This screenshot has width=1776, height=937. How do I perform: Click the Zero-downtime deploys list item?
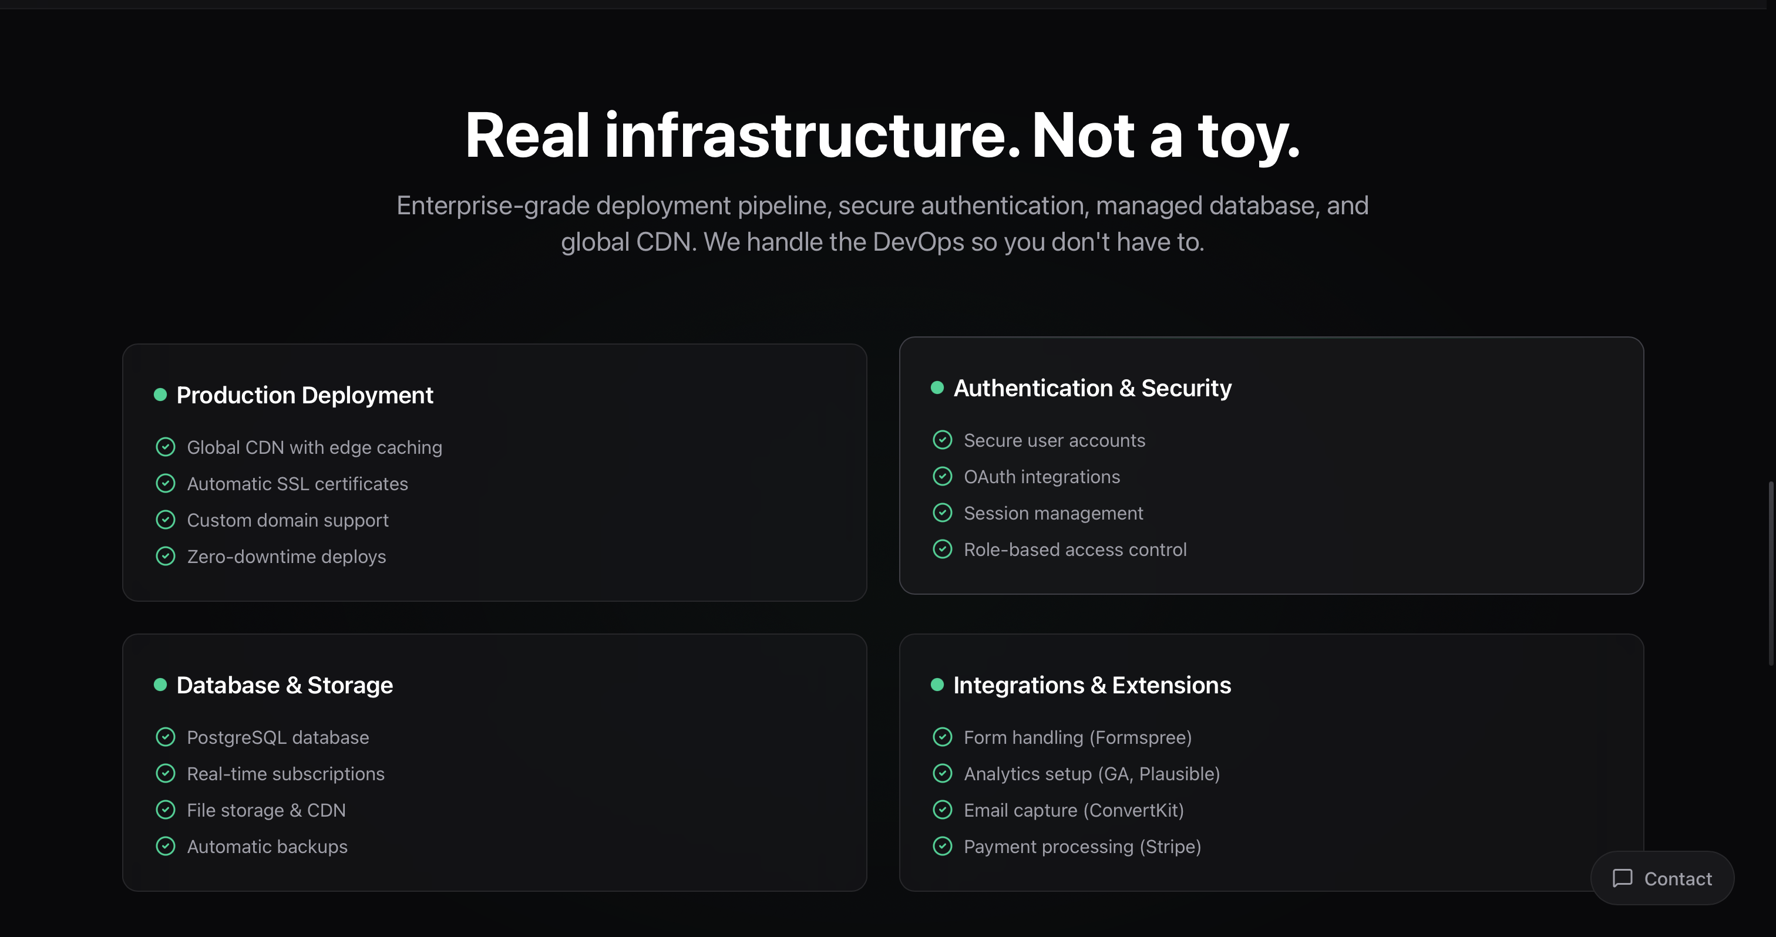tap(286, 557)
